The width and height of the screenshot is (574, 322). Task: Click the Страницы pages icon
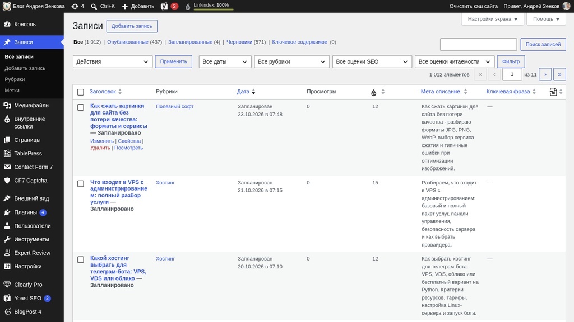click(x=7, y=140)
